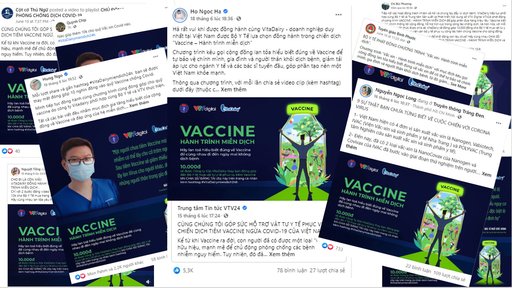Image resolution: width=512 pixels, height=288 pixels.
Task: Expand Ho Ngoc Ha post with Xem thêm
Action: (234, 89)
